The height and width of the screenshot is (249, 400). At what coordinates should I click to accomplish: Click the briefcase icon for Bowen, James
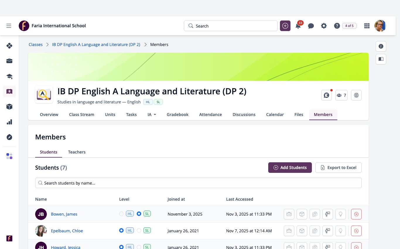[289, 214]
